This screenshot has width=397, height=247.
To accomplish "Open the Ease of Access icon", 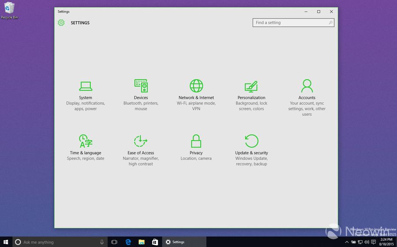I will click(141, 141).
